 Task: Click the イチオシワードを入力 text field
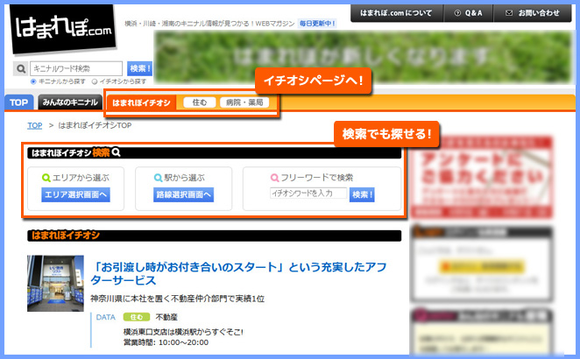(308, 194)
